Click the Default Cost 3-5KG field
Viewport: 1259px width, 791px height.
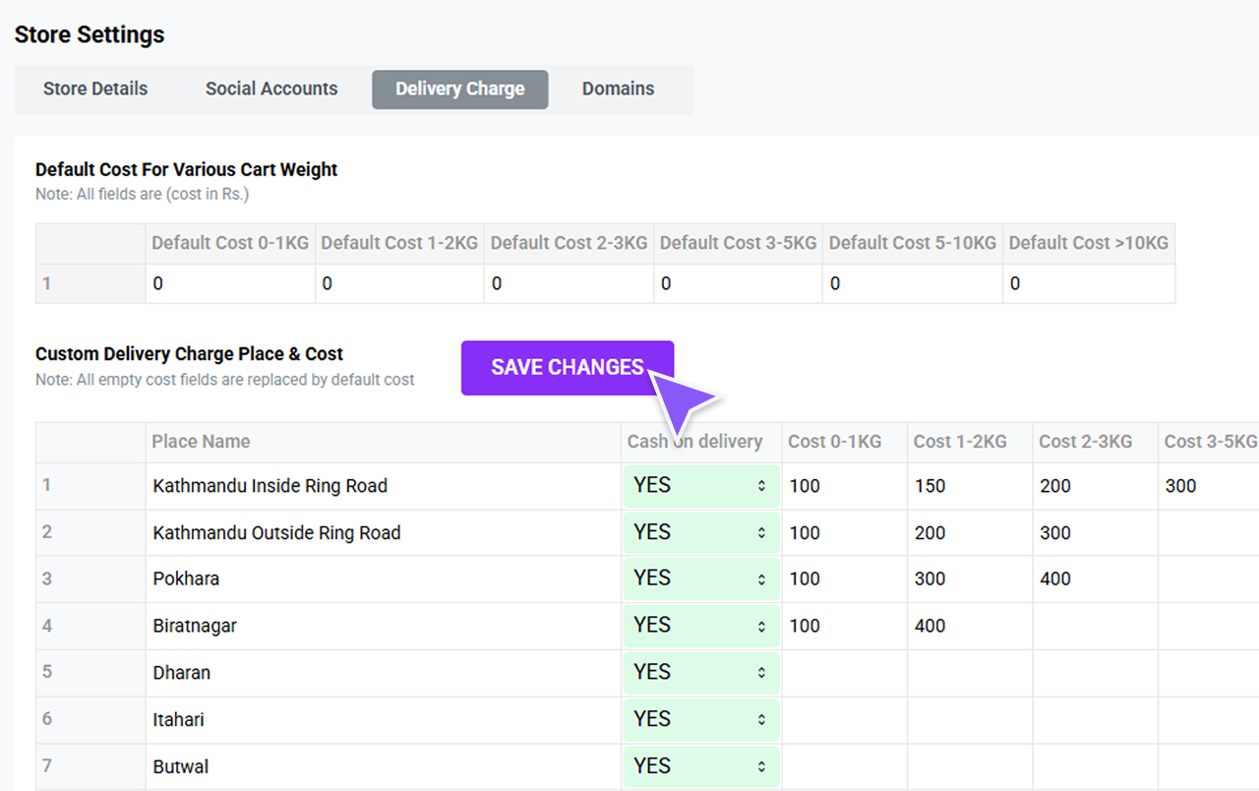(739, 283)
